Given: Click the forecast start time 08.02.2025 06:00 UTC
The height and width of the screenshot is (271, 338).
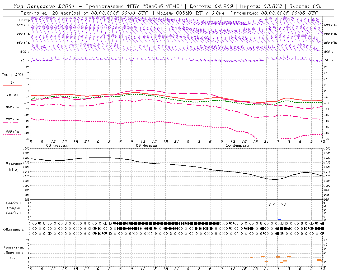Looking at the screenshot, I should (119, 13).
